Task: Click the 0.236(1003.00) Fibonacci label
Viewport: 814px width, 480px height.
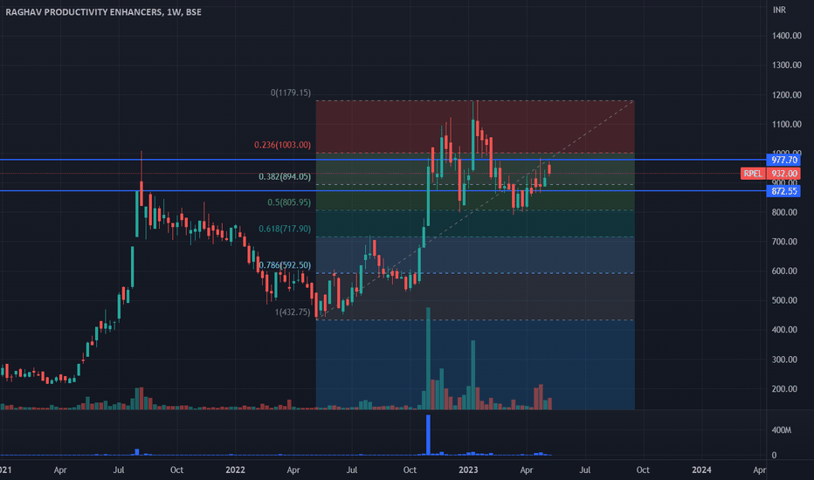Action: [x=282, y=145]
